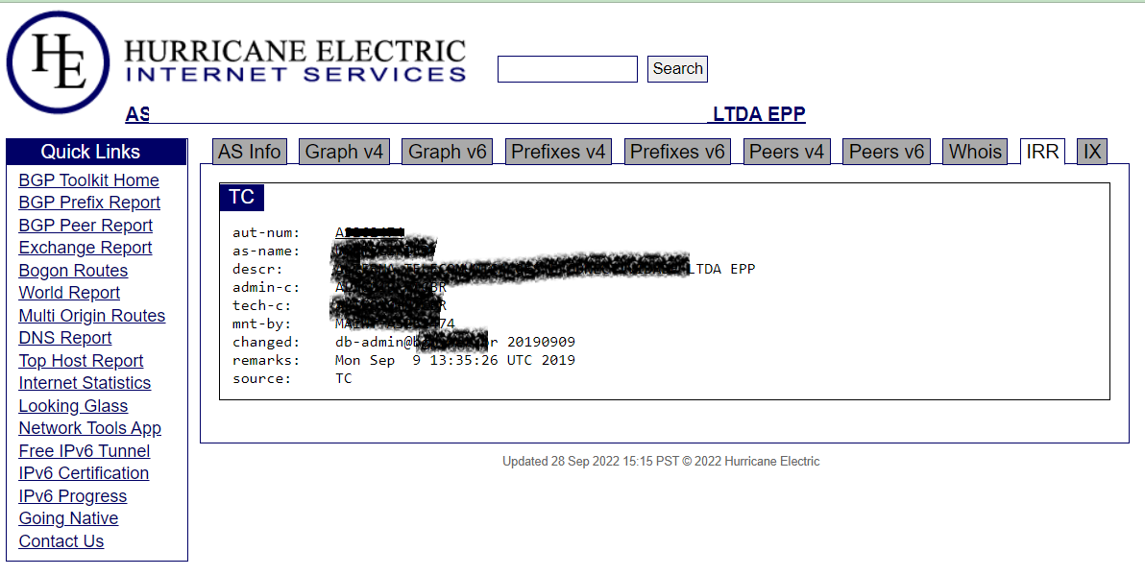View Internet Statistics link

[85, 383]
